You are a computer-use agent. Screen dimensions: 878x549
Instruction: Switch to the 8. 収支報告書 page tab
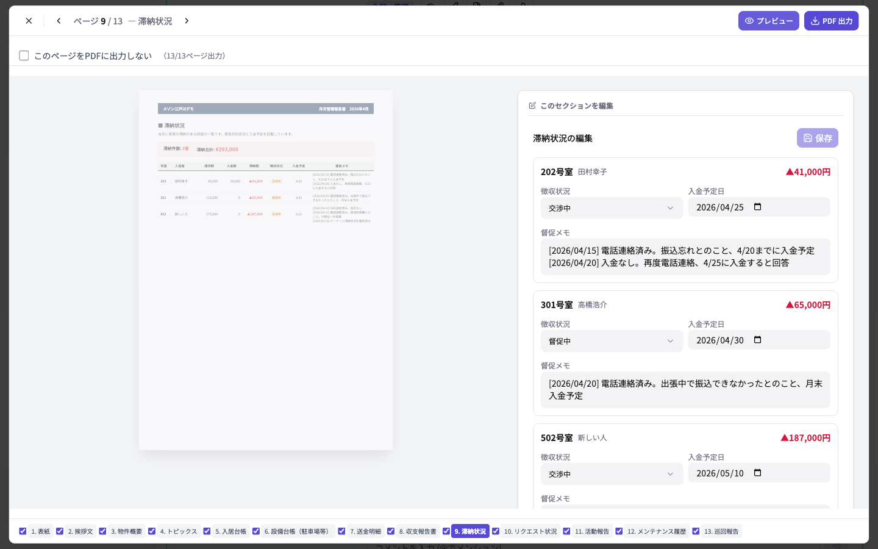pos(418,531)
